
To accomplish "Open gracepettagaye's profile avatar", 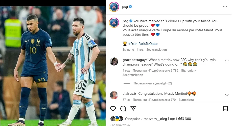I will (114, 61).
